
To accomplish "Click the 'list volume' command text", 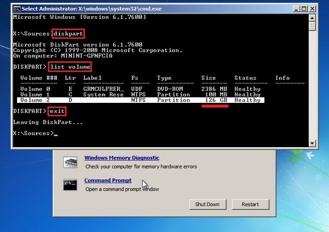I will (x=70, y=67).
